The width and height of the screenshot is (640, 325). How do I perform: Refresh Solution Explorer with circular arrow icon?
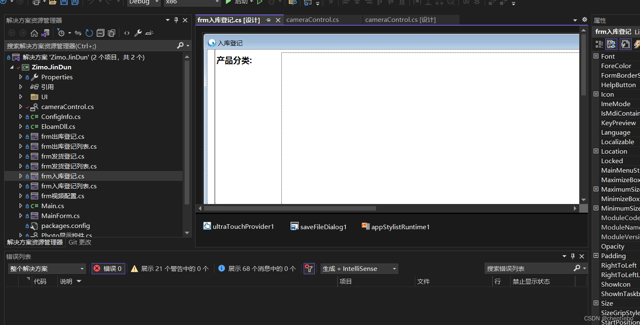[89, 33]
